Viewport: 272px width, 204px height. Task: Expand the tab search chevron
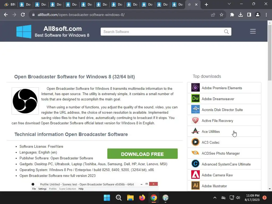(x=229, y=4)
